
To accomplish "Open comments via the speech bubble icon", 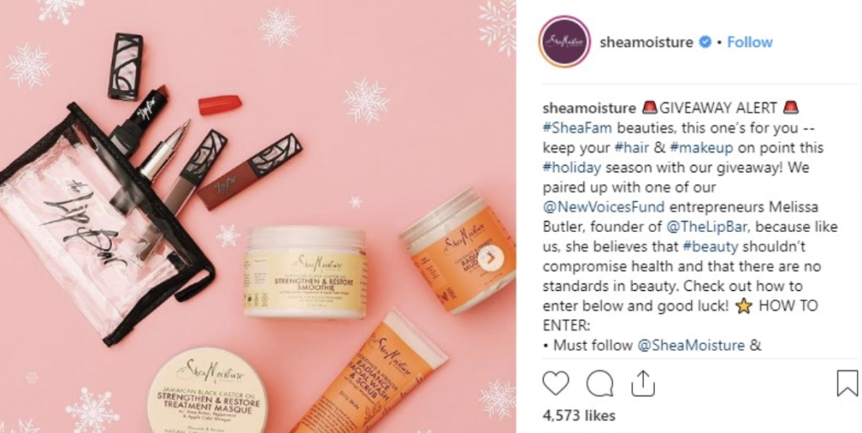I will 599,383.
